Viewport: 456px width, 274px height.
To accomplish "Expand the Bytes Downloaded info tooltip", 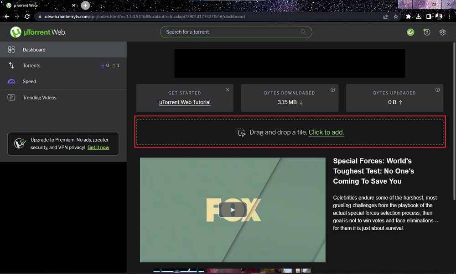I will (333, 90).
